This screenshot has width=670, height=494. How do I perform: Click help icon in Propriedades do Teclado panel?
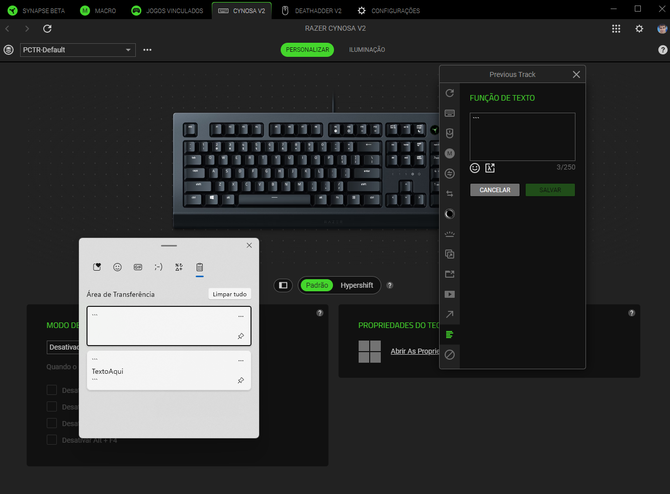(x=632, y=313)
